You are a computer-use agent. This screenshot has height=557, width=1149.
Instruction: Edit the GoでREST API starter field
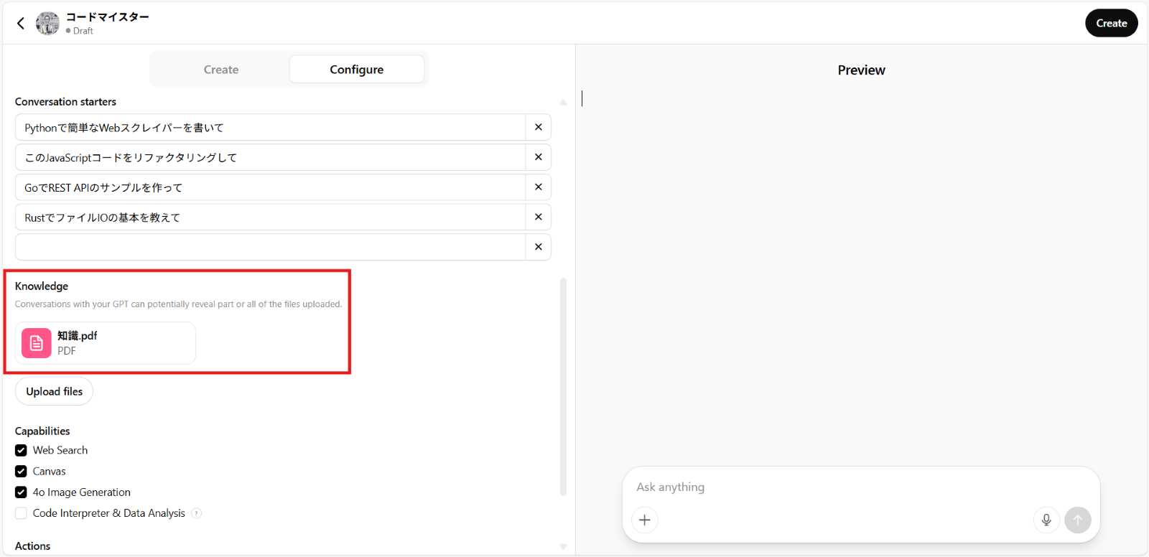pos(270,187)
